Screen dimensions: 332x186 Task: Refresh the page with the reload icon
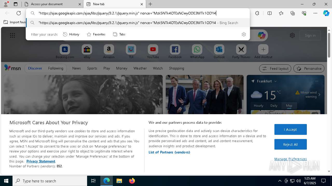(19, 13)
